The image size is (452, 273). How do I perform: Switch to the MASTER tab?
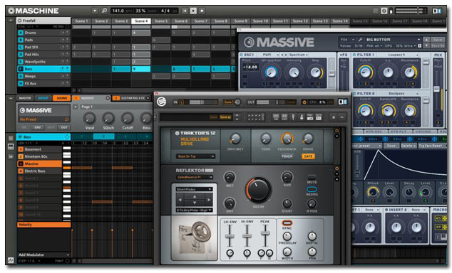click(x=25, y=98)
